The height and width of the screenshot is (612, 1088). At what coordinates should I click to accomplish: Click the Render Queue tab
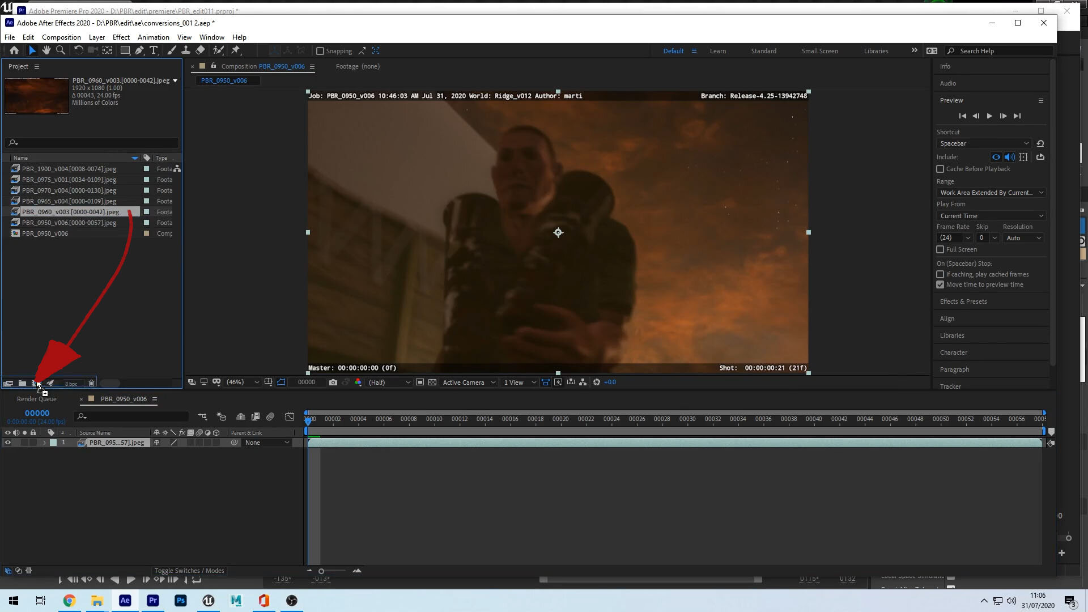coord(37,398)
